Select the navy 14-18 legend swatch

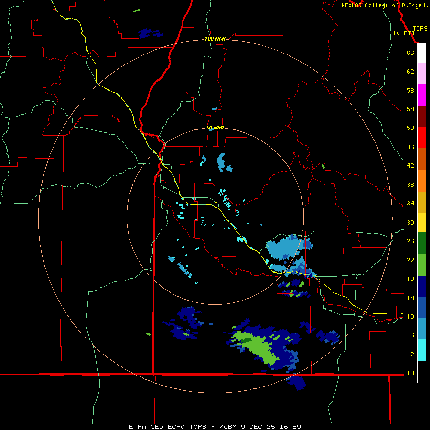click(422, 286)
